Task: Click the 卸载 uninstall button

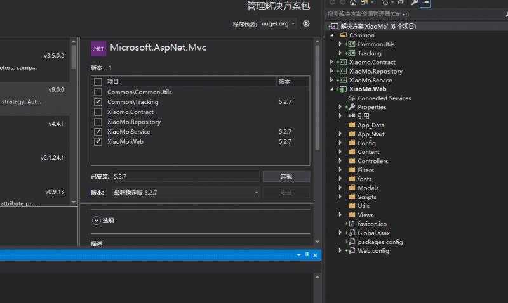Action: pos(286,177)
